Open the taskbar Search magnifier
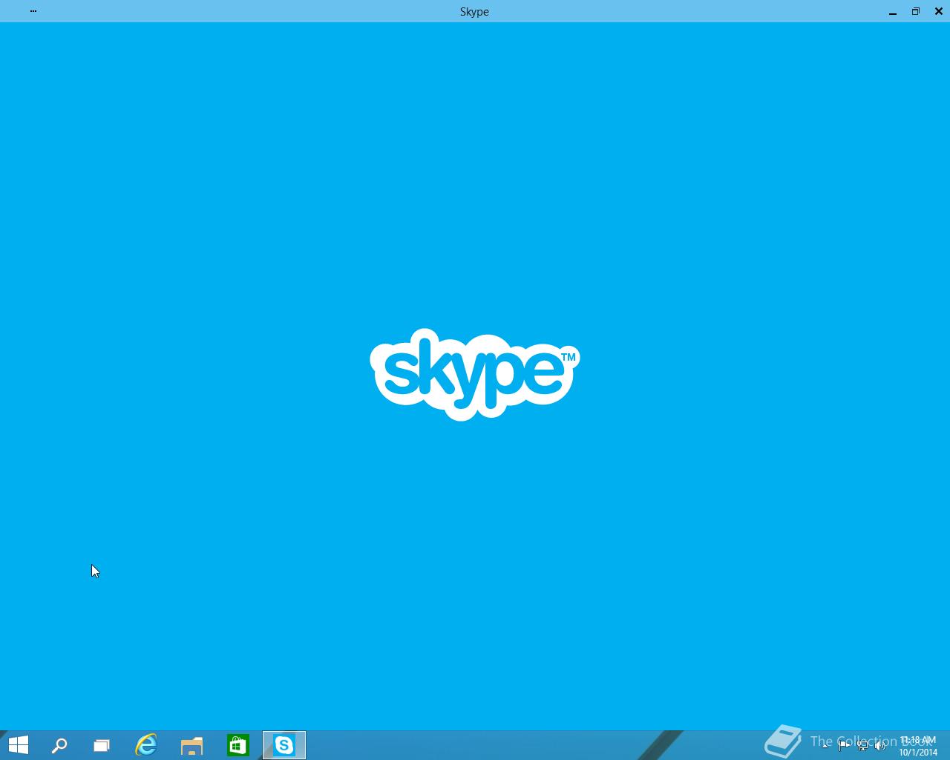The image size is (950, 760). click(x=59, y=745)
